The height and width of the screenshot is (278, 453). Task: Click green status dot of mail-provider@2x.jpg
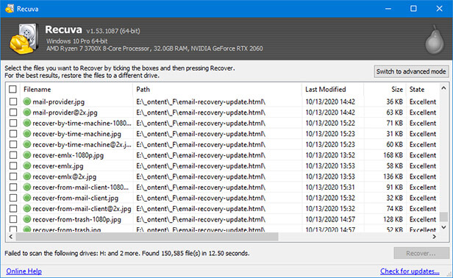pos(27,112)
